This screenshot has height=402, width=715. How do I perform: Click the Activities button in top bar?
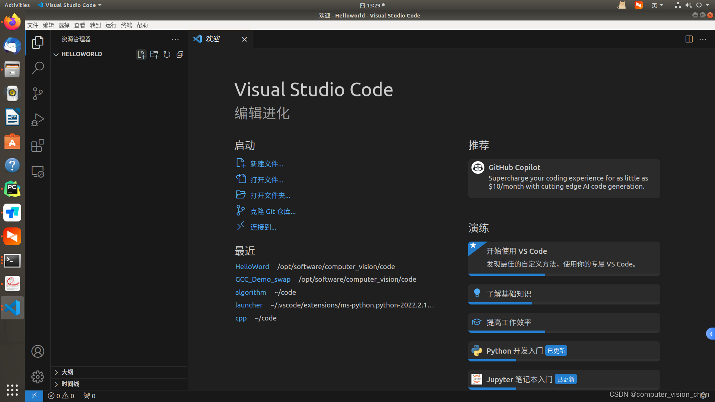[17, 5]
